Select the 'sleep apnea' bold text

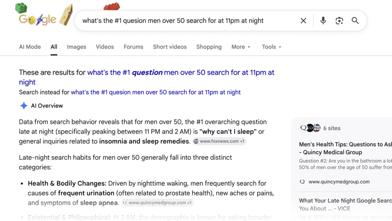click(99, 203)
